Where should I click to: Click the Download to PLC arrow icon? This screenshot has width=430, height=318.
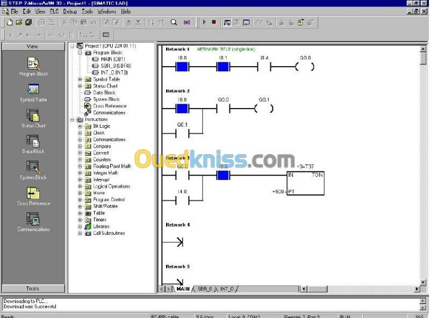pyautogui.click(x=139, y=23)
